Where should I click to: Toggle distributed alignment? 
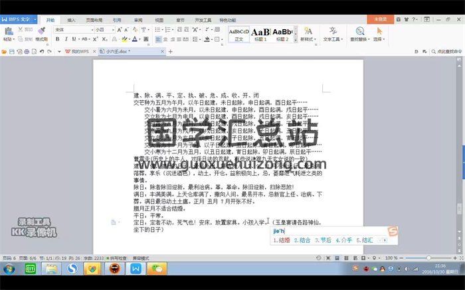pyautogui.click(x=186, y=39)
